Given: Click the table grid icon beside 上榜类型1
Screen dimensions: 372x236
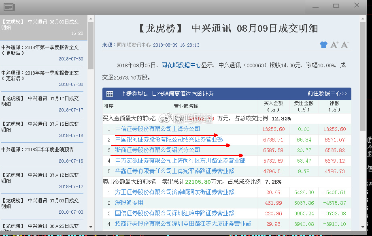Looking at the screenshot, I should click(110, 94).
